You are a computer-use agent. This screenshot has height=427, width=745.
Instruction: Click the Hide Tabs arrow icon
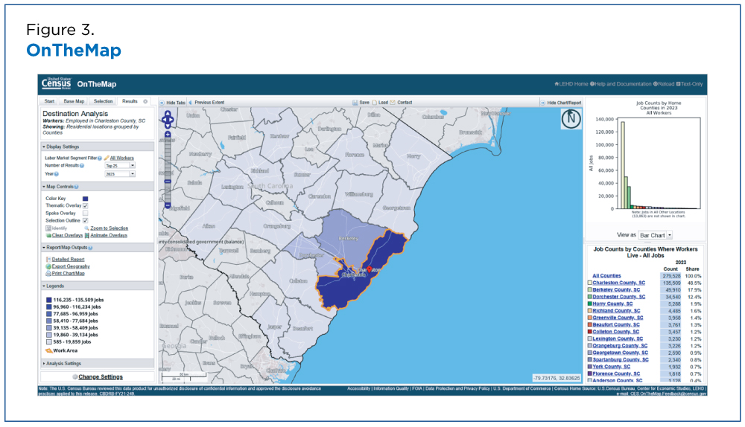point(162,103)
